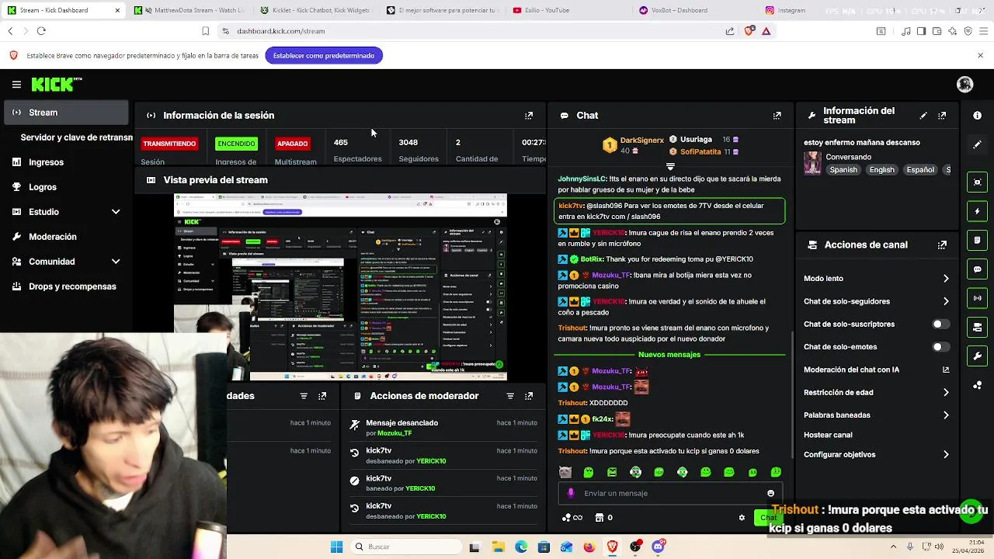Toggle Chat de solo-emotes switch
994x559 pixels.
click(x=941, y=347)
